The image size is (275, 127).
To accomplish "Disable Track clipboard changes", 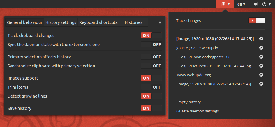I will pos(151,36).
